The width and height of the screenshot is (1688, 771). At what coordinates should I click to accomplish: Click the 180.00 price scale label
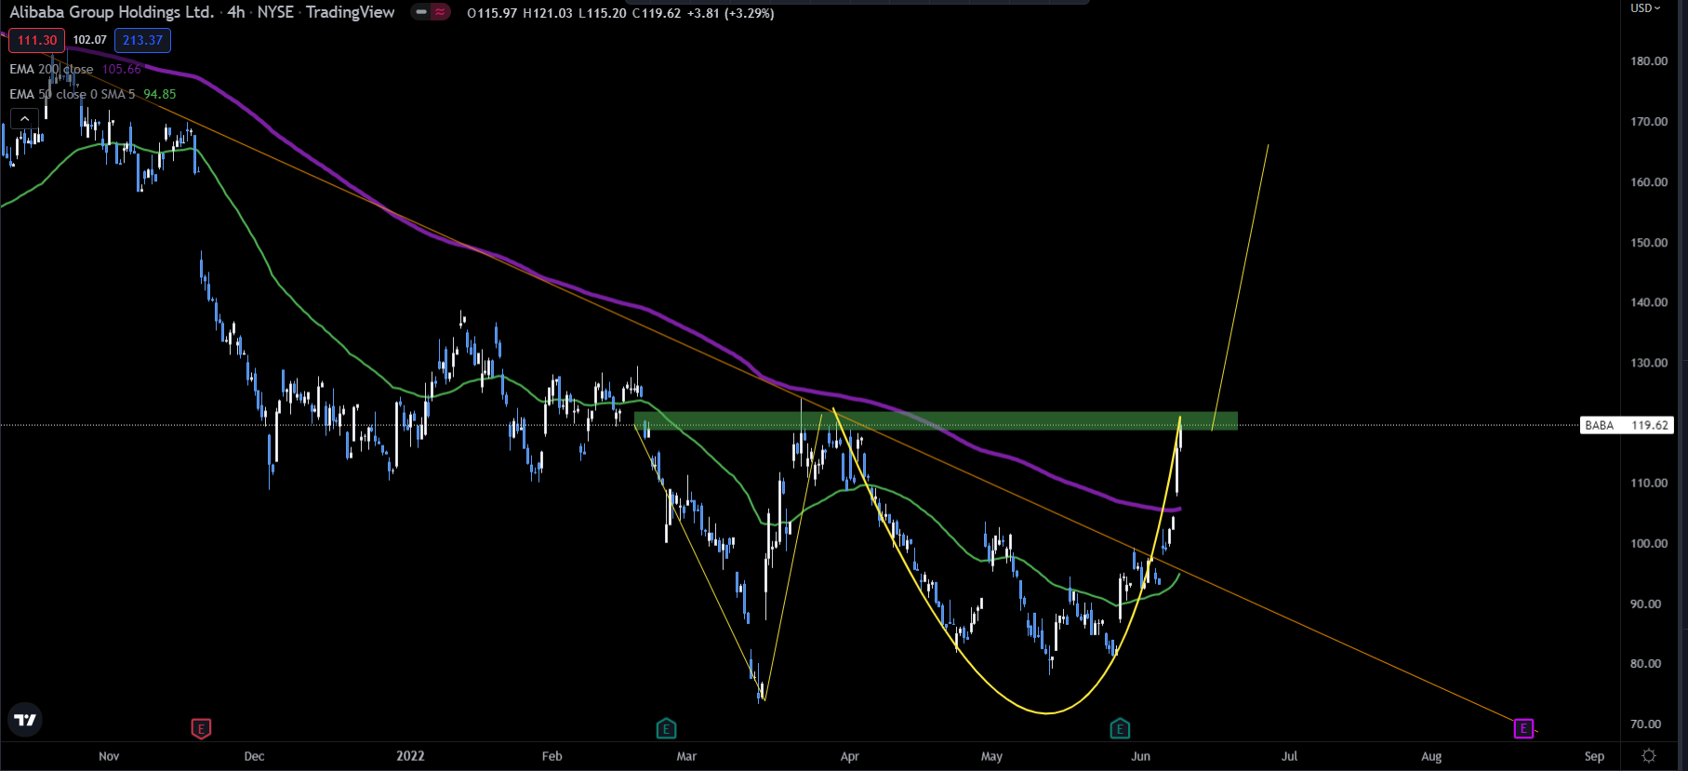point(1650,61)
